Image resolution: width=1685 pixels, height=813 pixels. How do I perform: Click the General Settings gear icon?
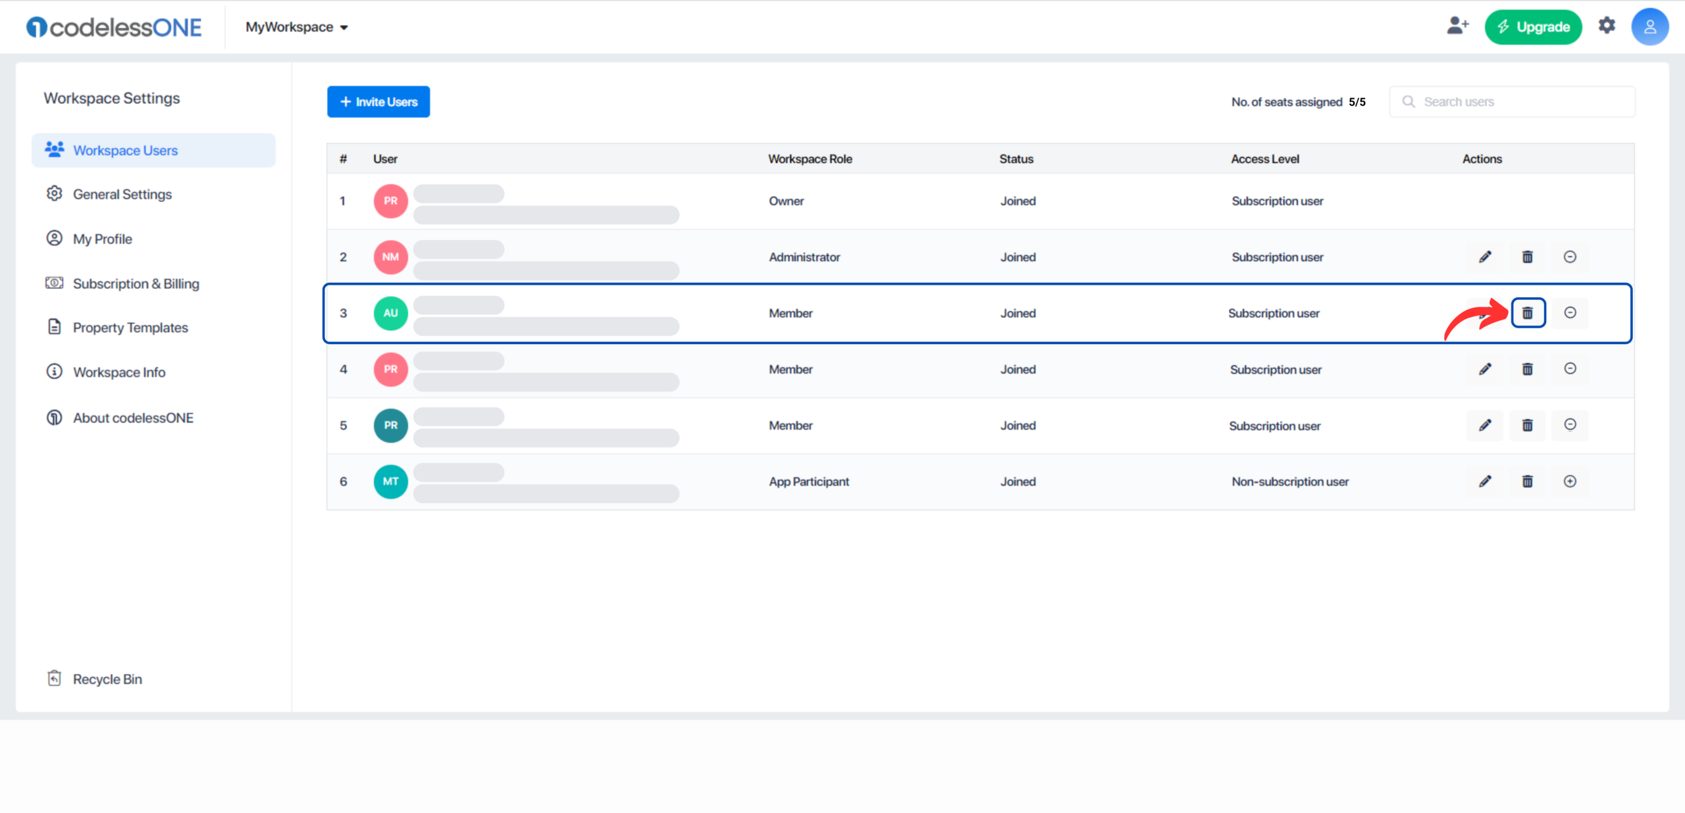(x=54, y=193)
